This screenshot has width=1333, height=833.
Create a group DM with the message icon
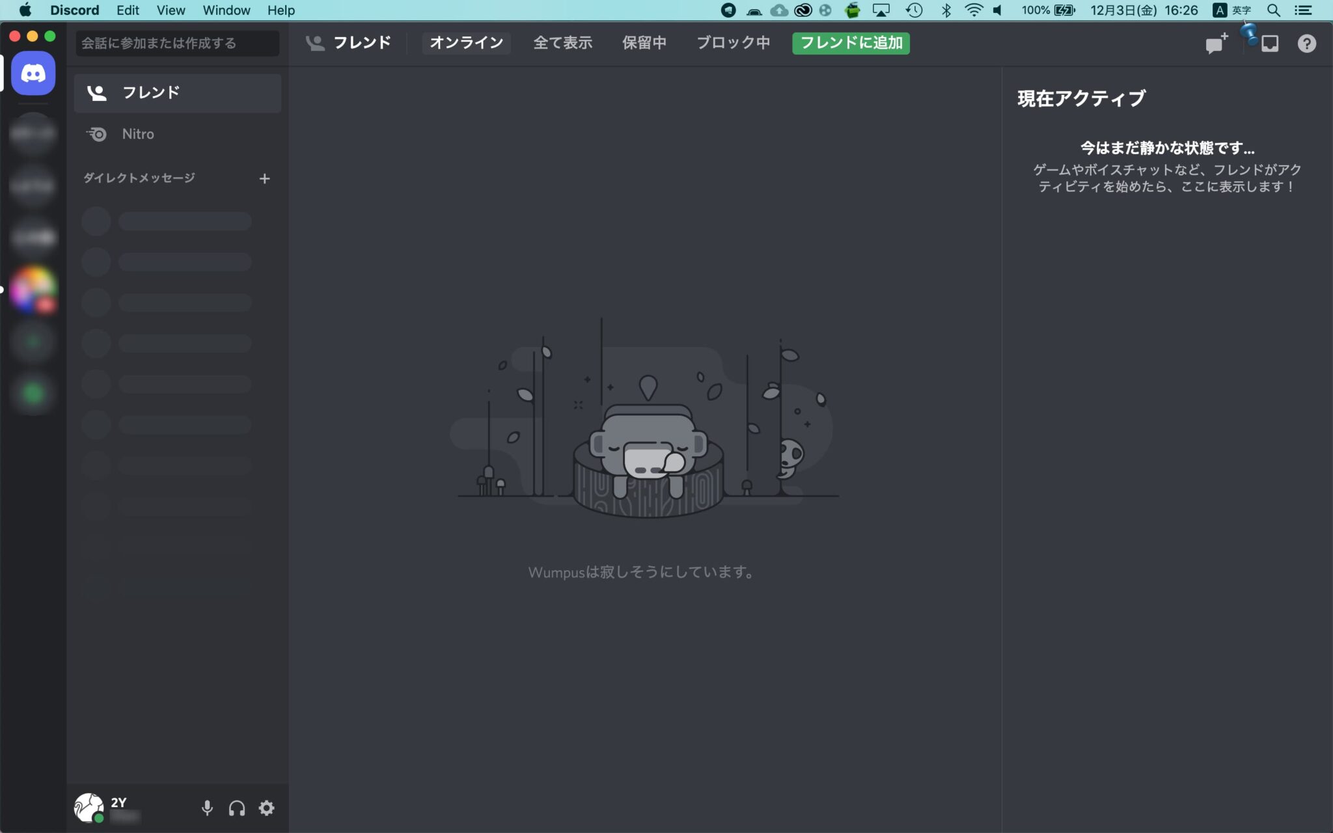tap(1215, 43)
